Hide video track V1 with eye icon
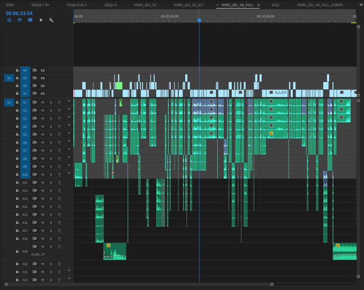 click(43, 93)
